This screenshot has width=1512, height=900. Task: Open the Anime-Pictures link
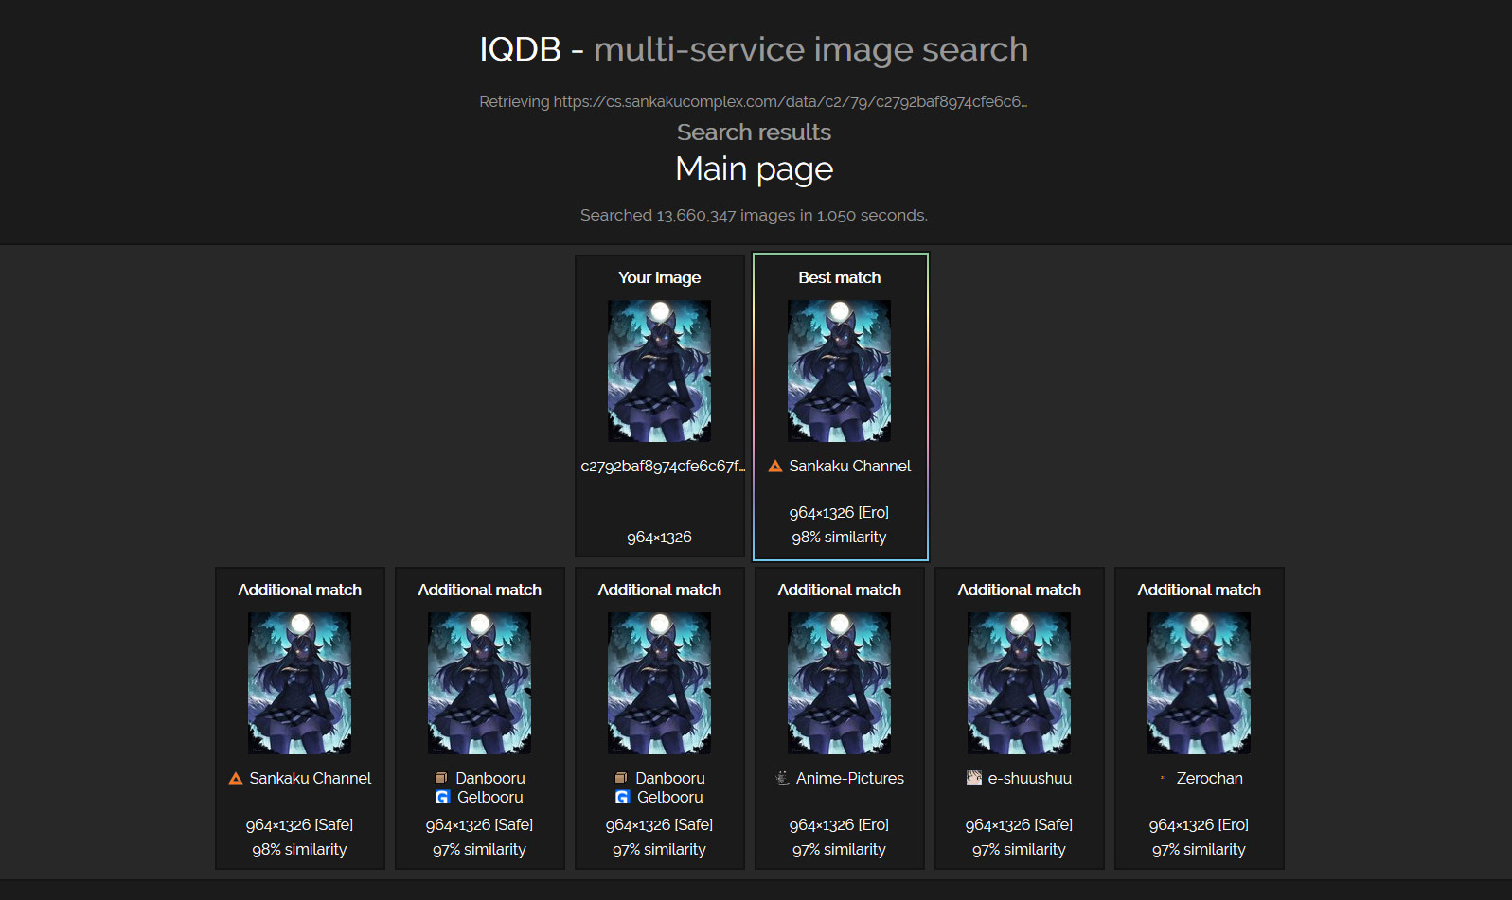point(850,778)
